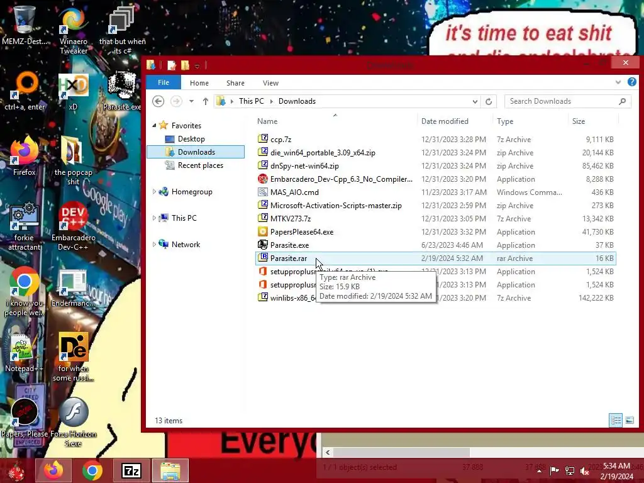Open Forza Horizon 5.exe desktop icon
Image resolution: width=644 pixels, height=483 pixels.
point(73,422)
